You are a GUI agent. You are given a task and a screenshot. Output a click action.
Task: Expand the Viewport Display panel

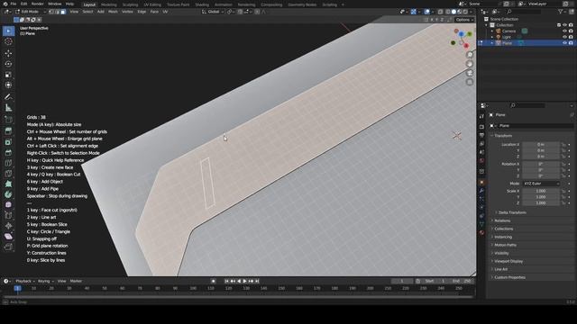coord(508,261)
